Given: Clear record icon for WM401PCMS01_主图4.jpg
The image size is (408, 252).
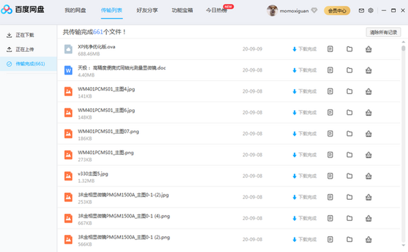Looking at the screenshot, I should tap(368, 91).
